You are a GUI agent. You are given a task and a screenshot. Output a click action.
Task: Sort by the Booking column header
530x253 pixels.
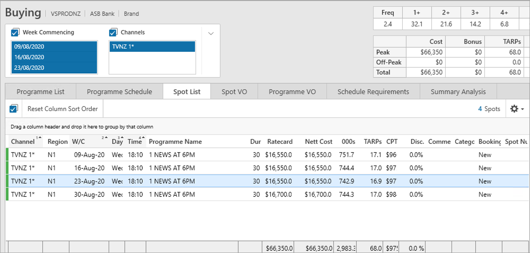pos(489,142)
